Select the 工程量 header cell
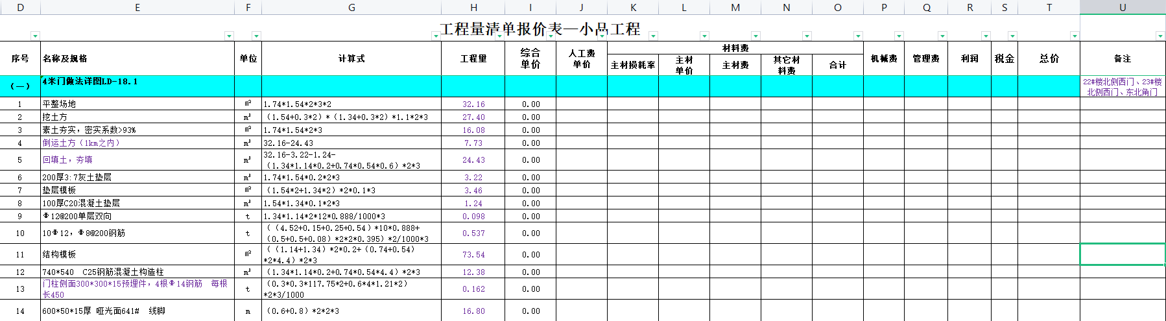This screenshot has height=321, width=1166. 473,58
